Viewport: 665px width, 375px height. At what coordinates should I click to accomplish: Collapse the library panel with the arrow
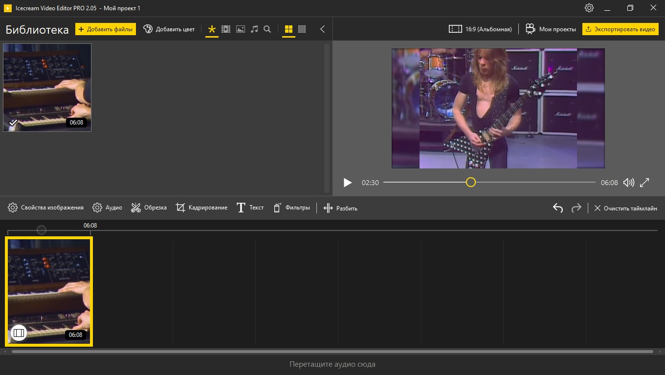(322, 29)
